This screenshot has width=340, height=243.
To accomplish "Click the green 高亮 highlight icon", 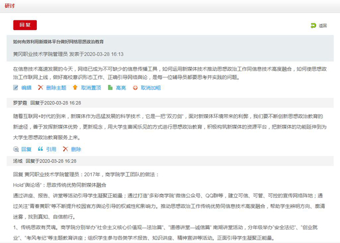I will (x=110, y=88).
